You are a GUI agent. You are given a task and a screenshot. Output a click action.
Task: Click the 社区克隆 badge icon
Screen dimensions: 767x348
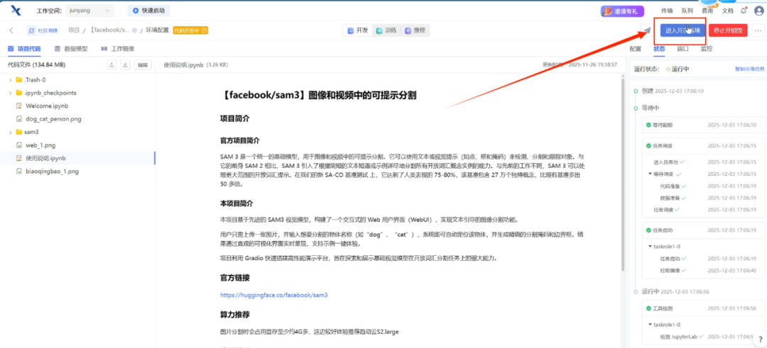click(x=32, y=30)
